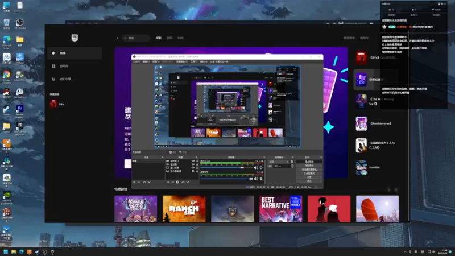Open OBS Edit menu
The height and width of the screenshot is (256, 455).
point(146,61)
